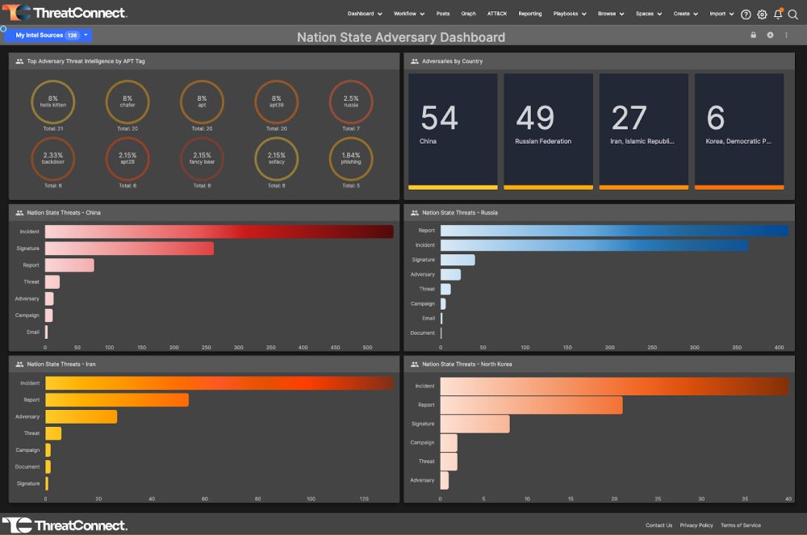This screenshot has height=535, width=807.
Task: Open the help icon in the top bar
Action: (746, 15)
